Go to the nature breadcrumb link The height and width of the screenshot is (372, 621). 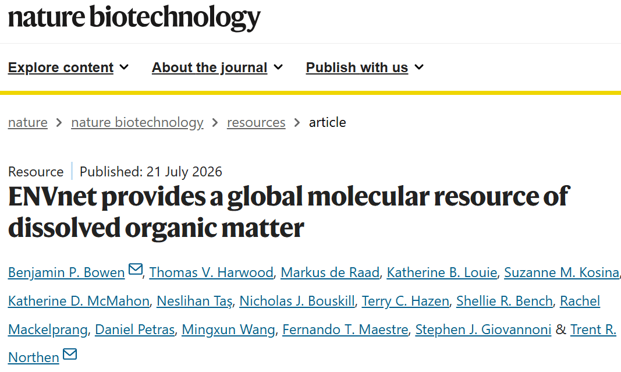[28, 122]
